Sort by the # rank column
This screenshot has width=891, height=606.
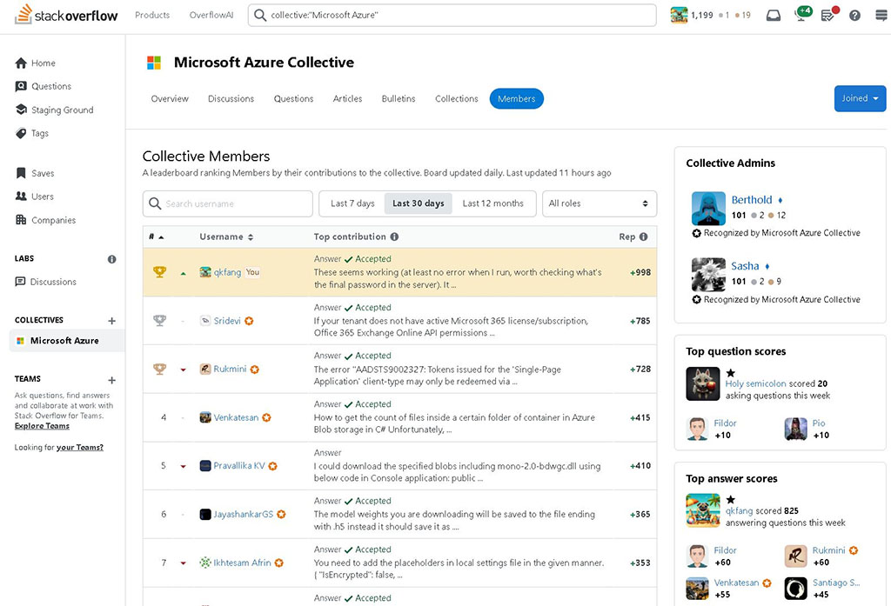[157, 236]
